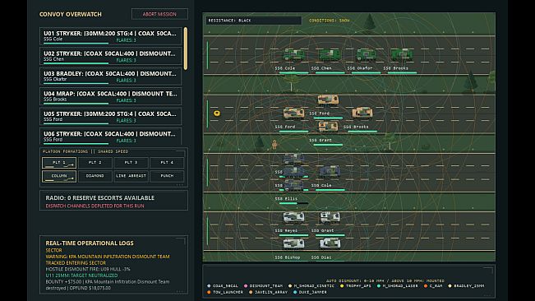Click the Radio reserve escorts panel
535x301 pixels.
coord(113,201)
